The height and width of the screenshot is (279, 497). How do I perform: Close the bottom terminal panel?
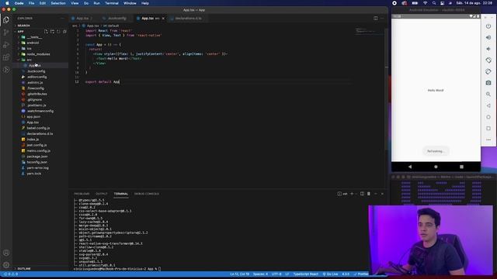(382, 194)
